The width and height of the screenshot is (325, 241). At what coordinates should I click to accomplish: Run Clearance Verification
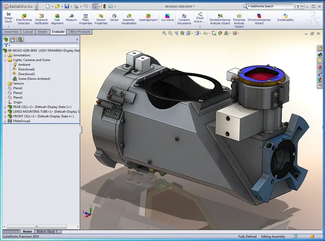(x=42, y=19)
